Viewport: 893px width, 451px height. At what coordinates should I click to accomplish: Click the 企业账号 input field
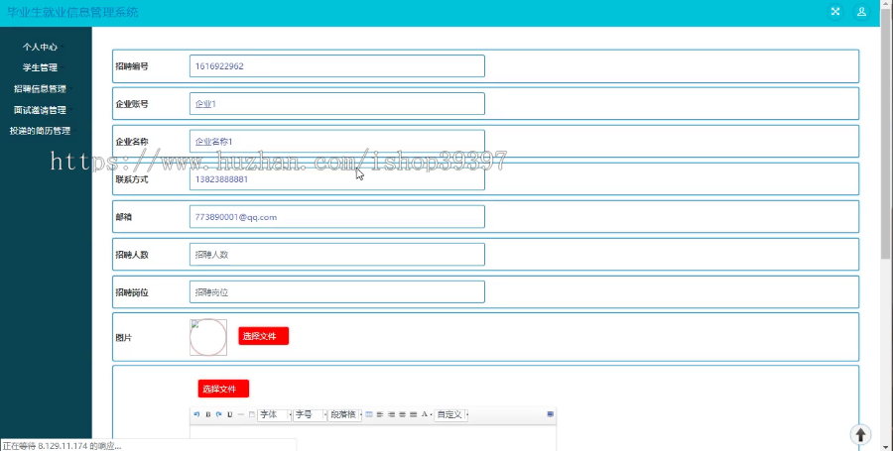tap(337, 103)
